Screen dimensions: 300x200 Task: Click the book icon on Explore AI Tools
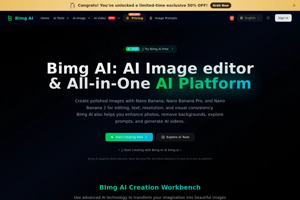coord(163,137)
